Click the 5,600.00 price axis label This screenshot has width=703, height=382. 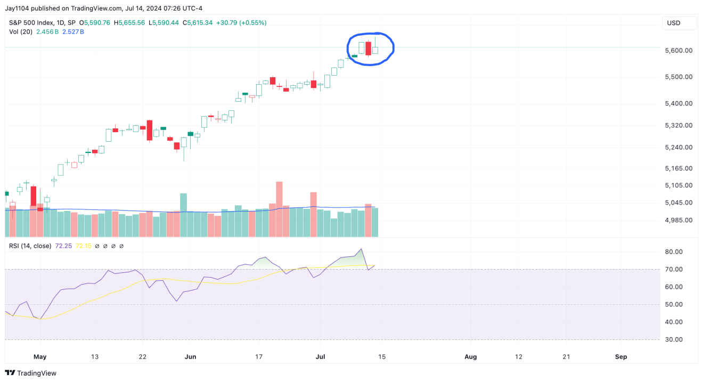pos(679,51)
